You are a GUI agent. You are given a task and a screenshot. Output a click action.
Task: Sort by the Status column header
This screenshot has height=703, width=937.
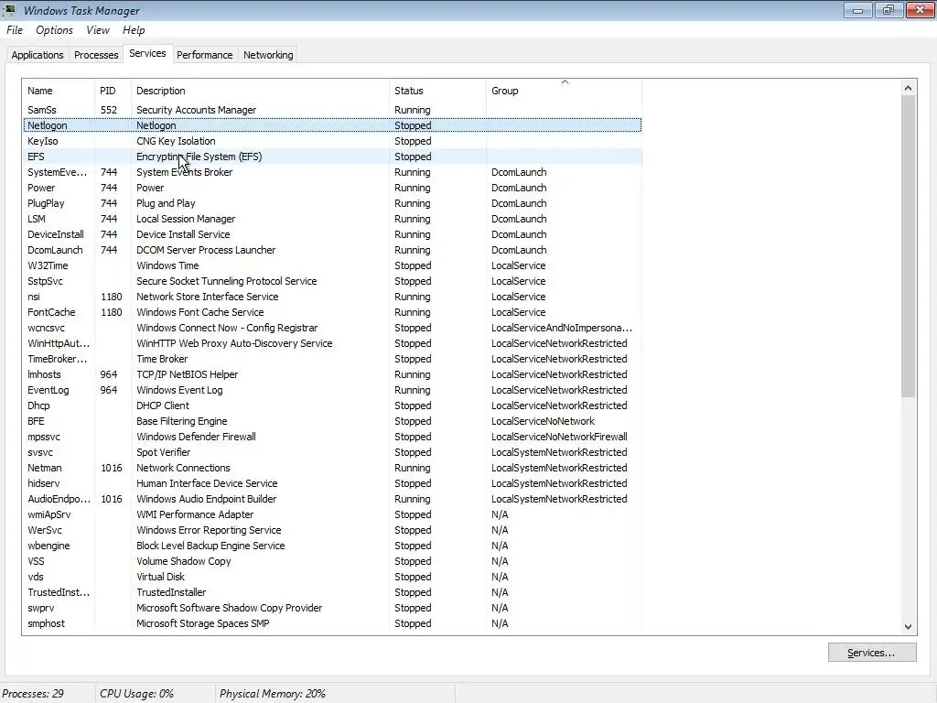coord(437,91)
